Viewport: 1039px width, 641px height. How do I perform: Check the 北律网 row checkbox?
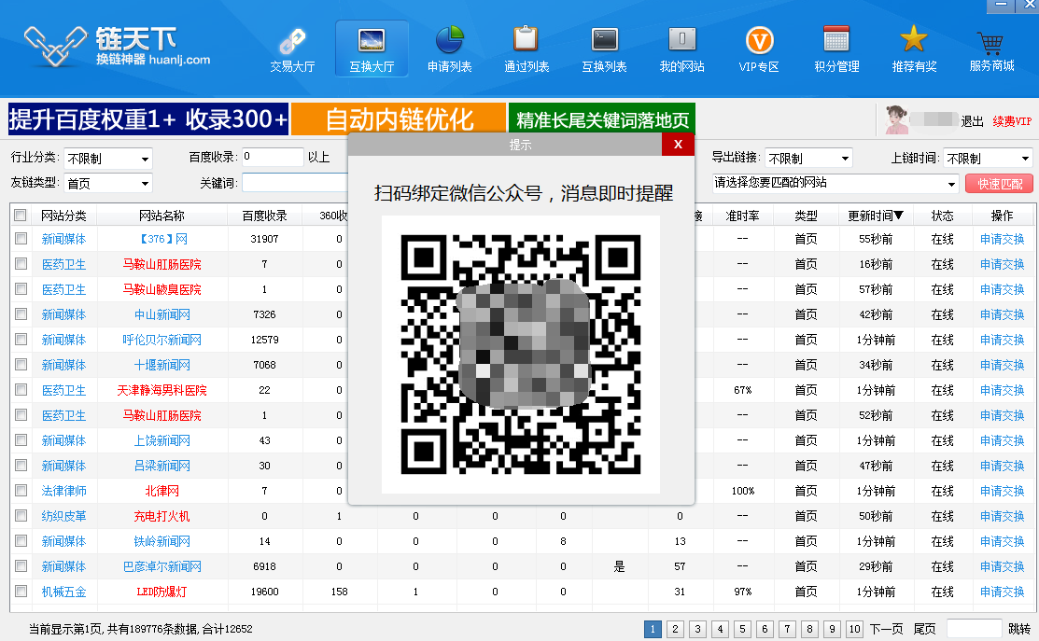coord(21,490)
